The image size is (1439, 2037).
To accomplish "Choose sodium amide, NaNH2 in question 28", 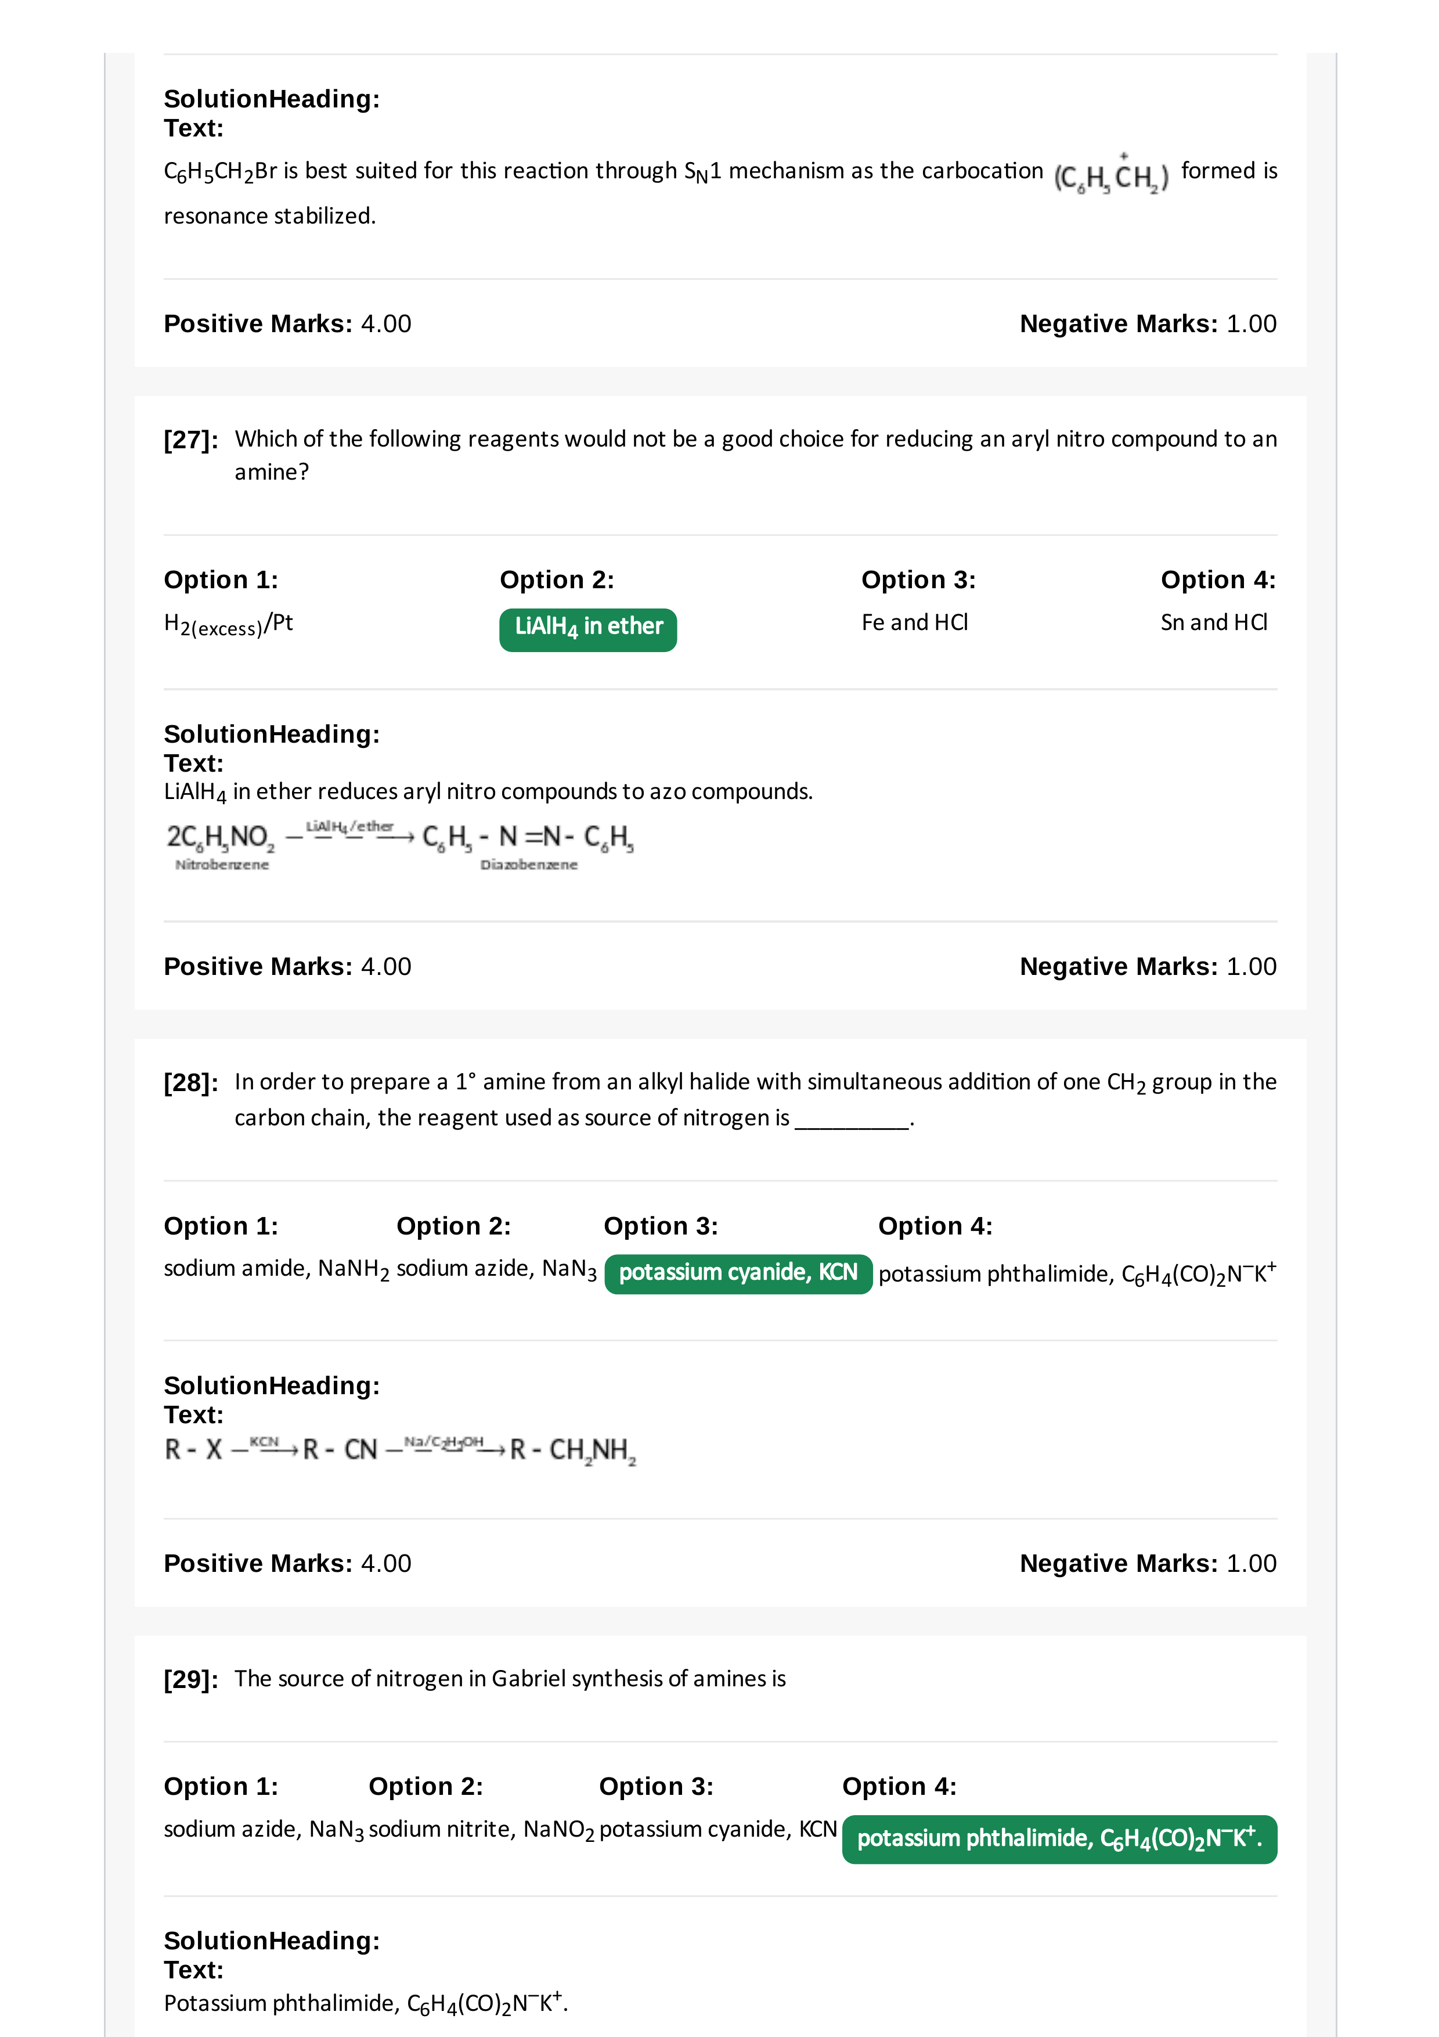I will (277, 1269).
